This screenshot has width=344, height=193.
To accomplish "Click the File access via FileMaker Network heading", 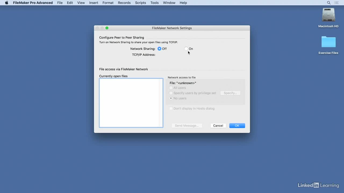I will pos(123,69).
